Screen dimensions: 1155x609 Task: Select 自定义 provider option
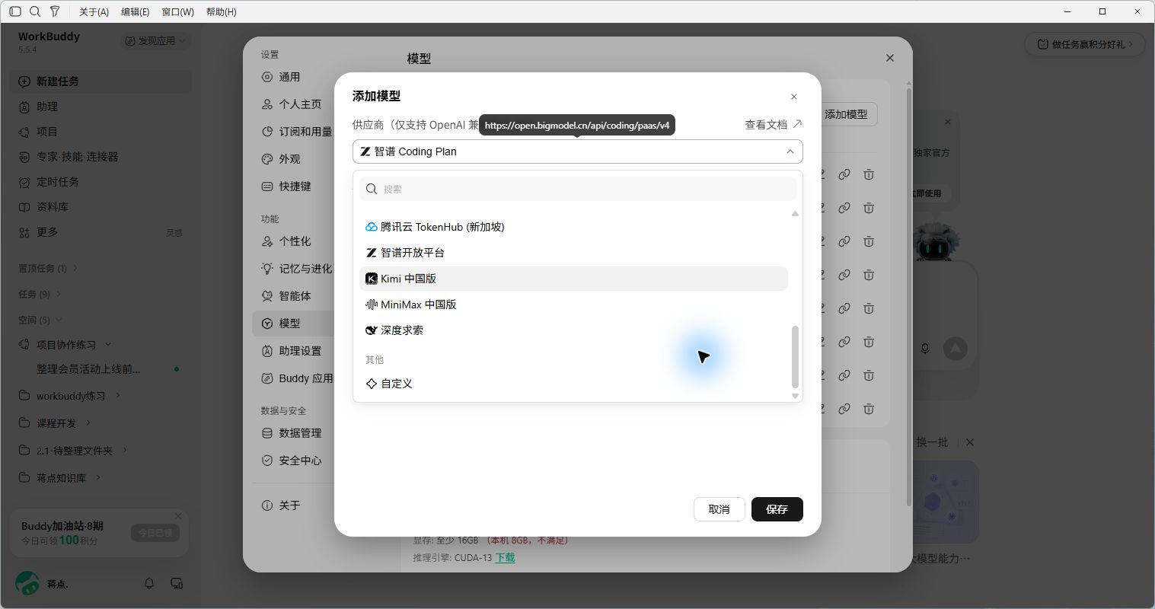pyautogui.click(x=573, y=384)
